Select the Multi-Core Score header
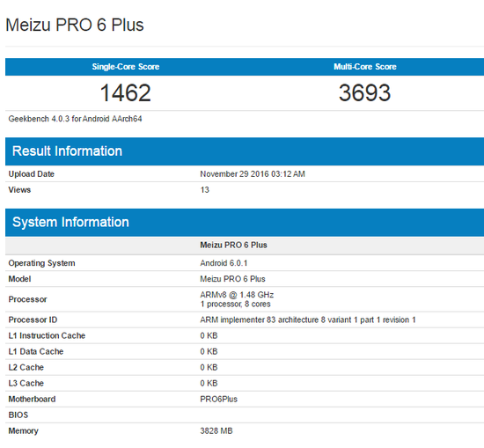 click(x=365, y=67)
